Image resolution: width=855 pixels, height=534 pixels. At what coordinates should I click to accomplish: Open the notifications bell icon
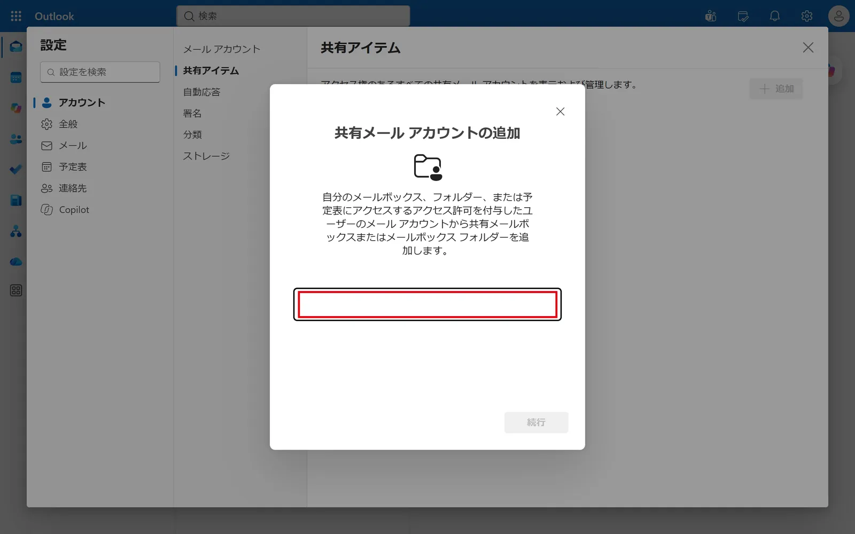pos(775,16)
